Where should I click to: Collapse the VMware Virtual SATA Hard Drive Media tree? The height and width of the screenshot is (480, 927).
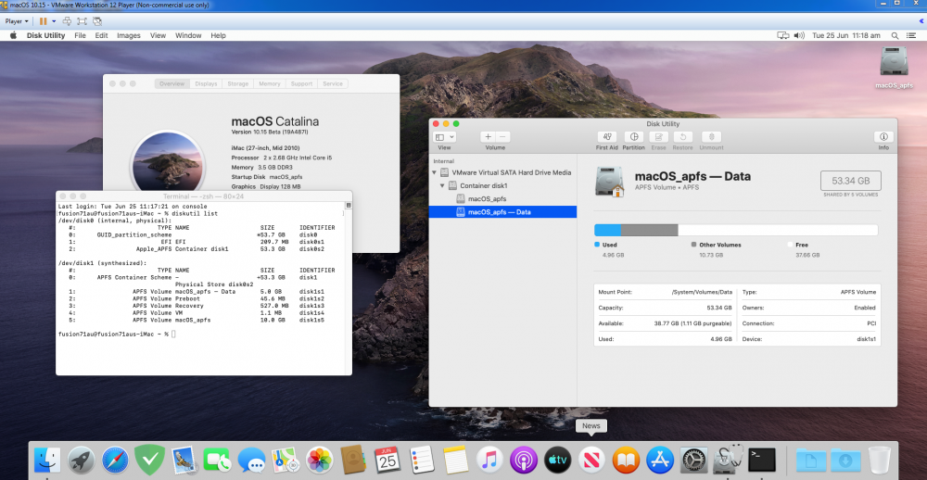pyautogui.click(x=435, y=172)
